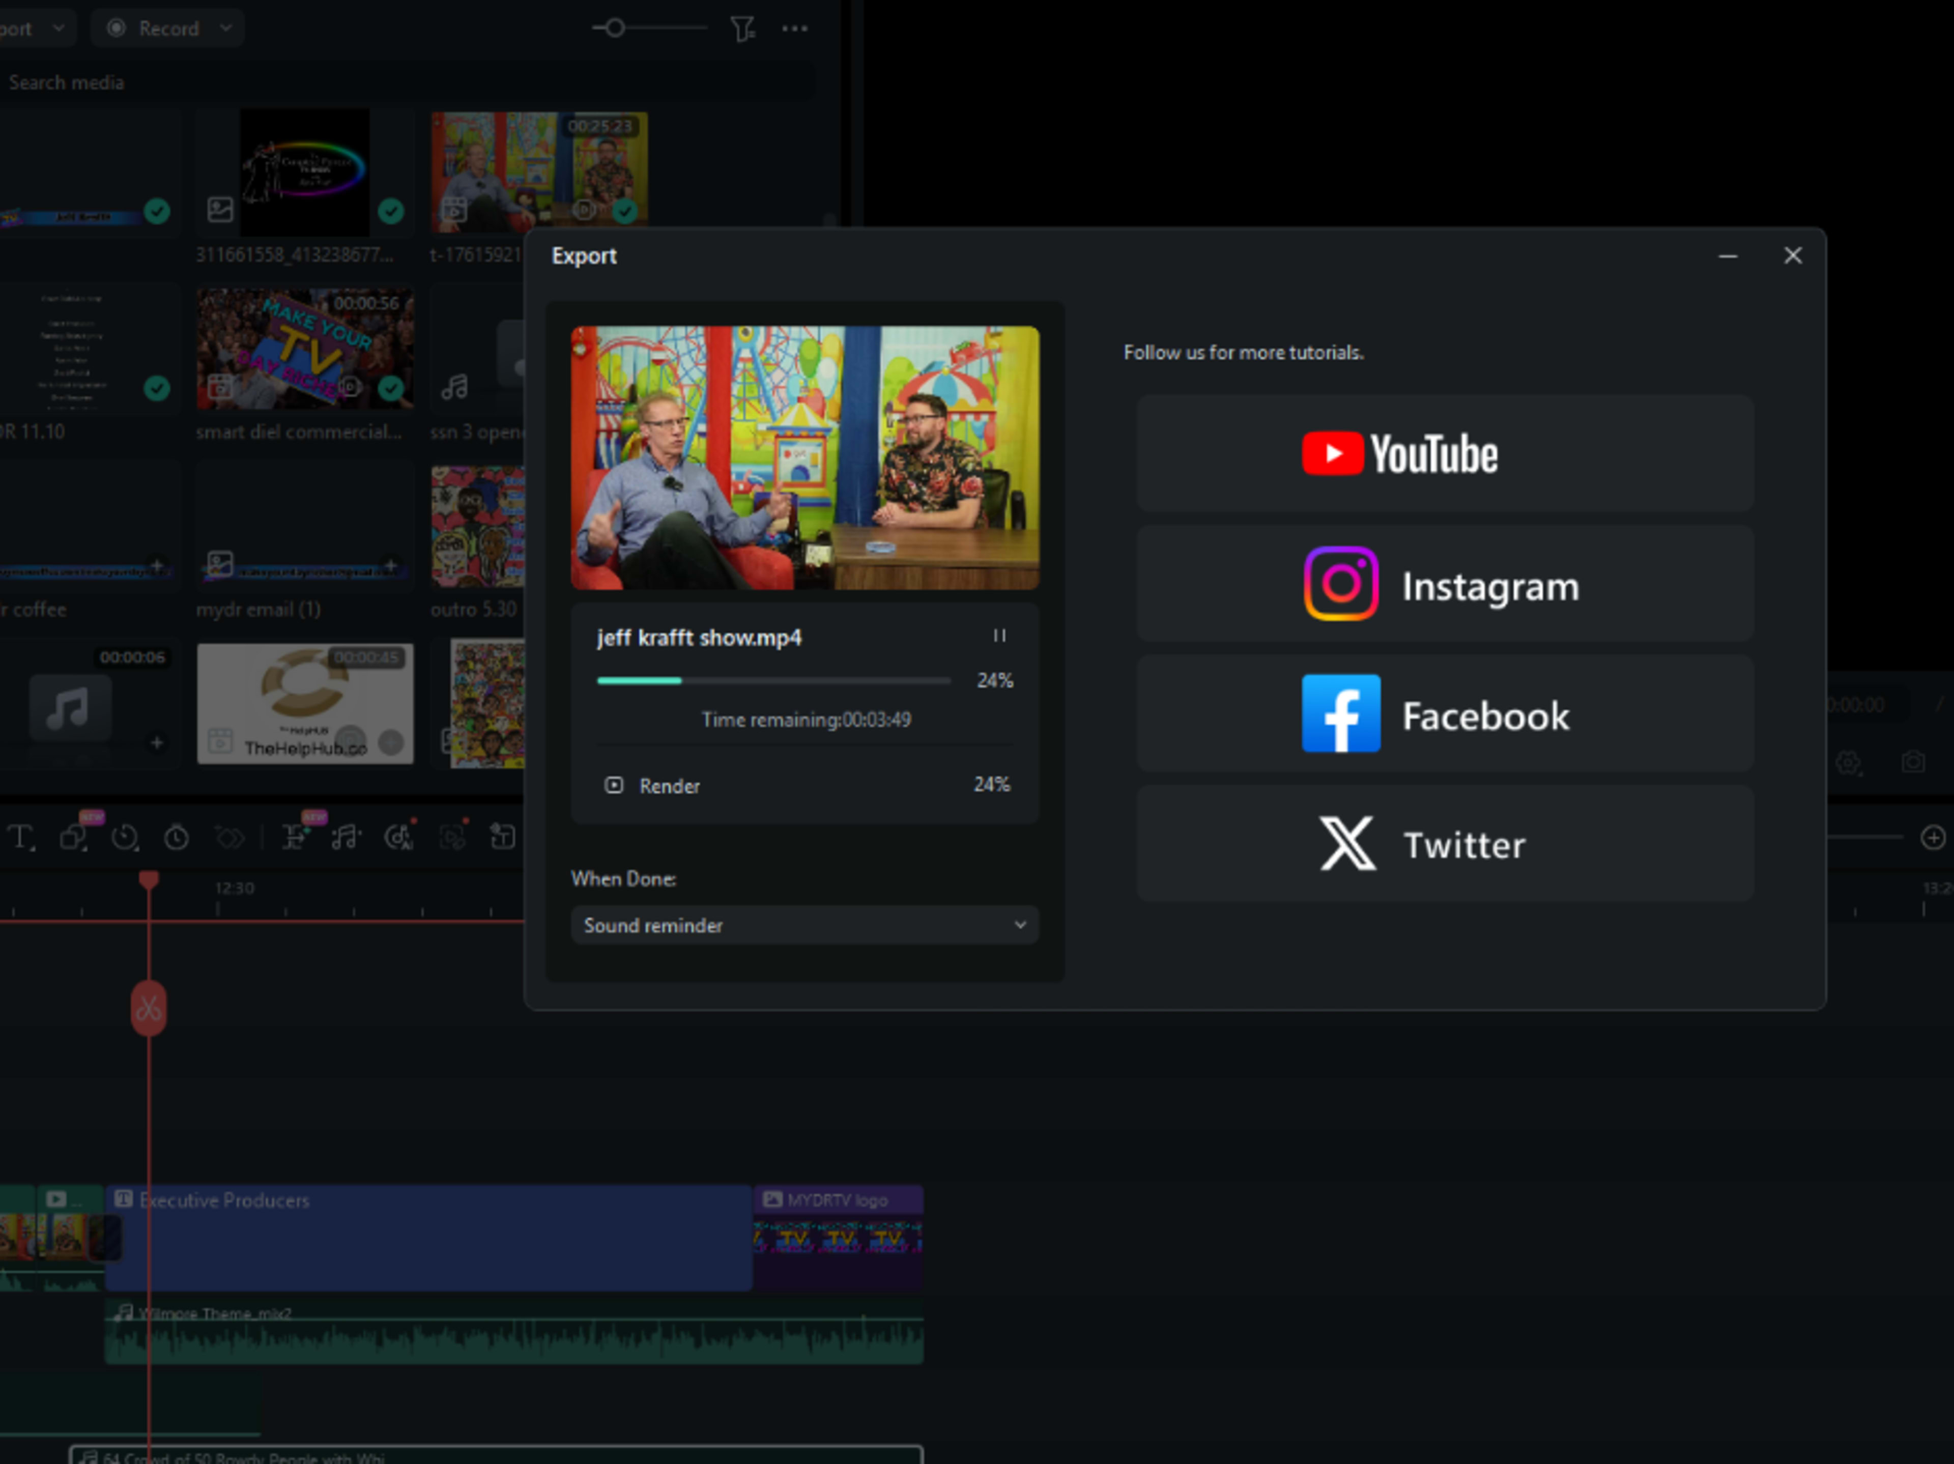Open the AI music generator icon
Image resolution: width=1954 pixels, height=1464 pixels.
click(398, 837)
